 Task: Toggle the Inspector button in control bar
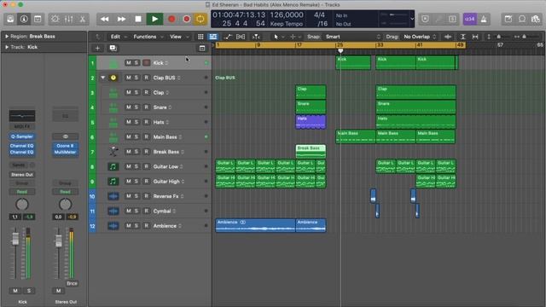pos(24,19)
